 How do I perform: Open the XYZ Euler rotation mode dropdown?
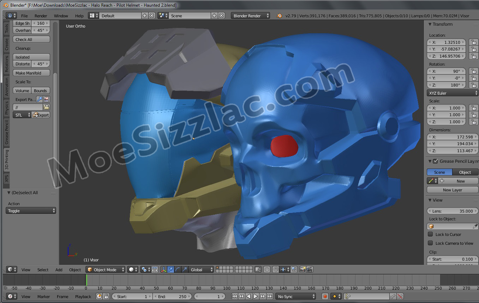click(x=453, y=93)
